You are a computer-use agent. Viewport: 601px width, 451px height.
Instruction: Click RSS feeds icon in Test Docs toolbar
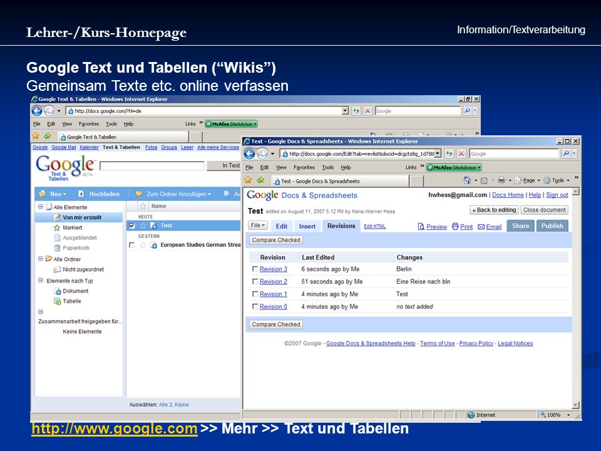pyautogui.click(x=484, y=180)
